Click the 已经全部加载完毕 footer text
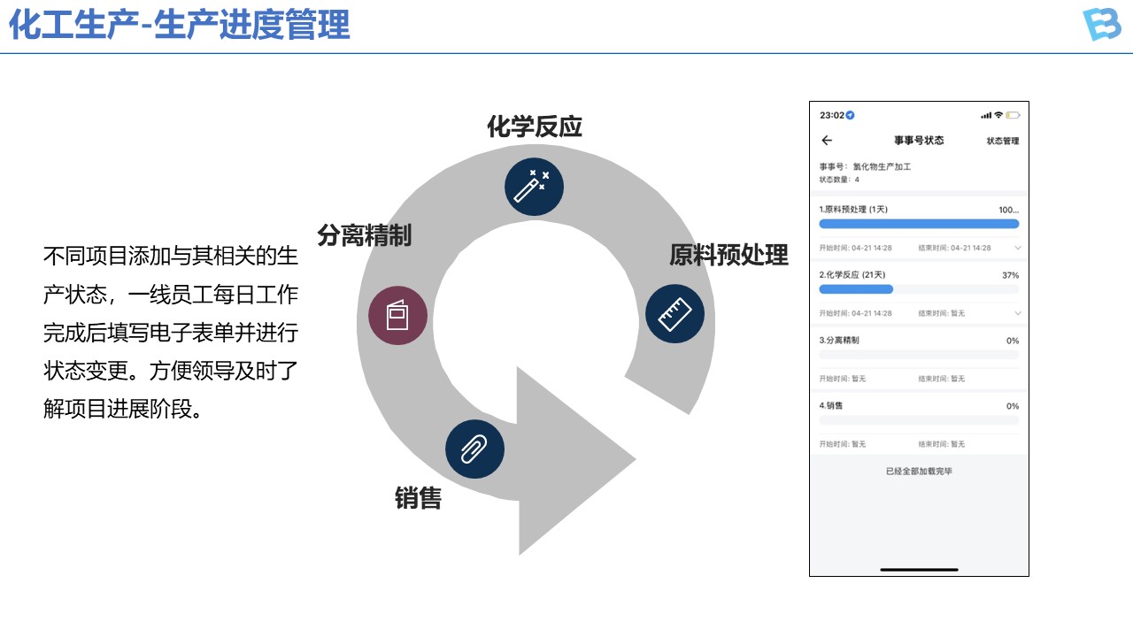Image resolution: width=1133 pixels, height=637 pixels. 919,472
